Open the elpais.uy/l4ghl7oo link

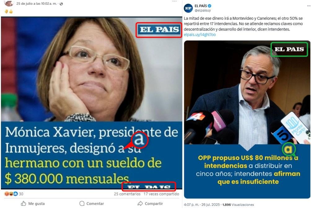point(200,35)
